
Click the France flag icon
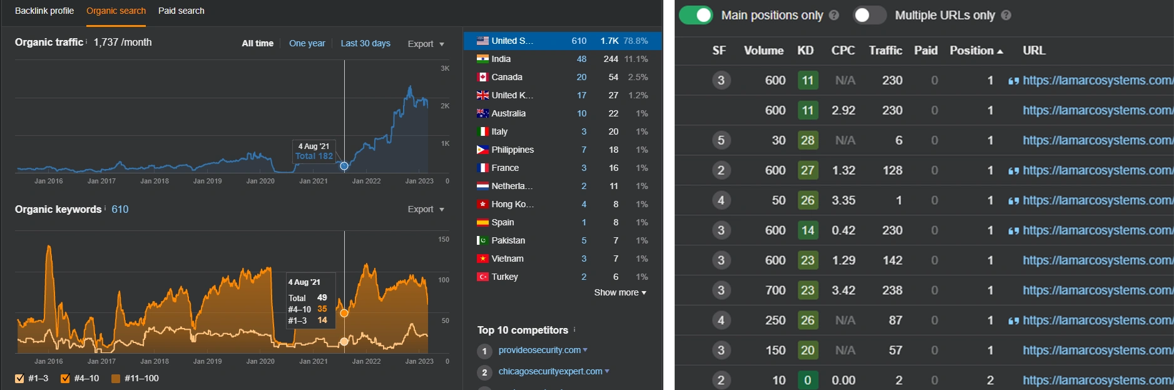(x=482, y=168)
